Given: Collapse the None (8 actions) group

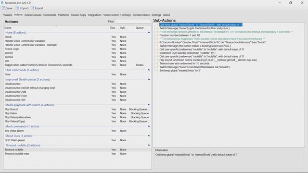Looking at the screenshot, I should click(x=149, y=32).
